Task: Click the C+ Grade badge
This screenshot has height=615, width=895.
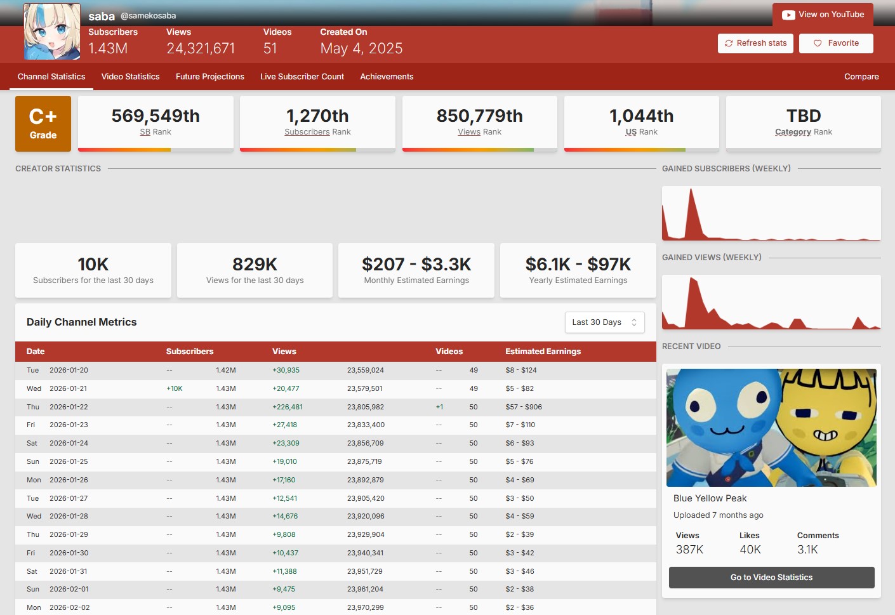Action: (x=43, y=124)
